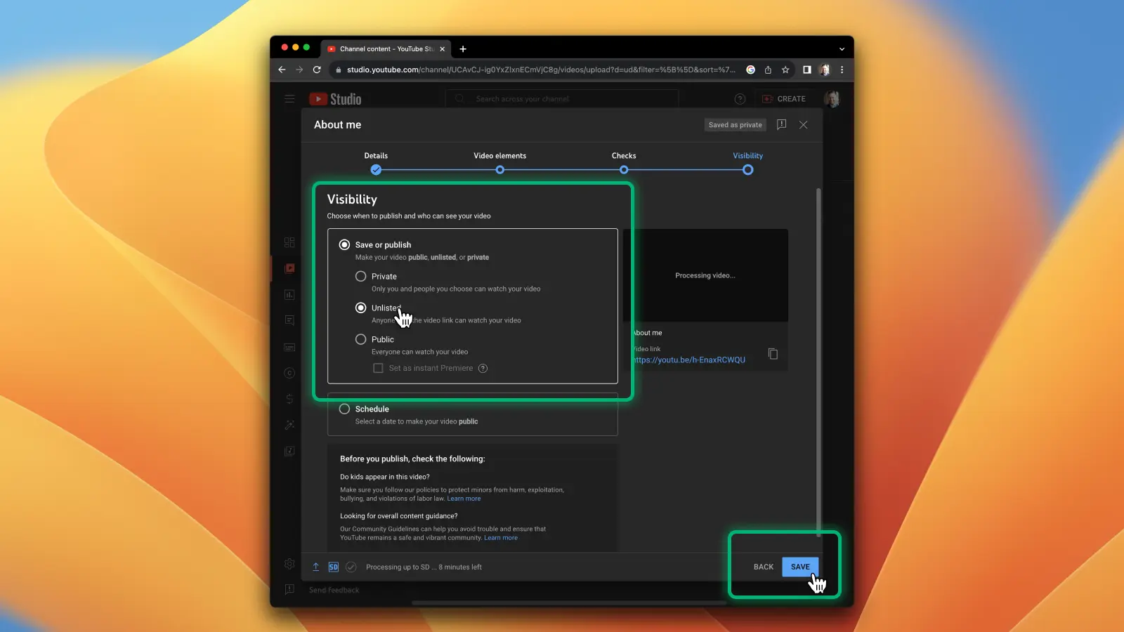Close the About me upload dialog
Viewport: 1124px width, 632px height.
click(x=804, y=125)
